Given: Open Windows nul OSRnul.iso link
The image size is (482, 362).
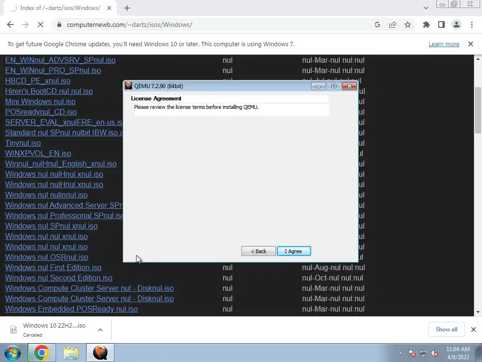Looking at the screenshot, I should pos(47,257).
